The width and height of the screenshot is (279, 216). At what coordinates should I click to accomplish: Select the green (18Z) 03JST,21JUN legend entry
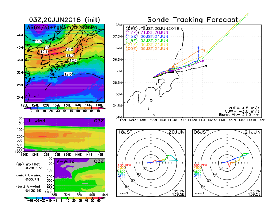tap(147, 41)
